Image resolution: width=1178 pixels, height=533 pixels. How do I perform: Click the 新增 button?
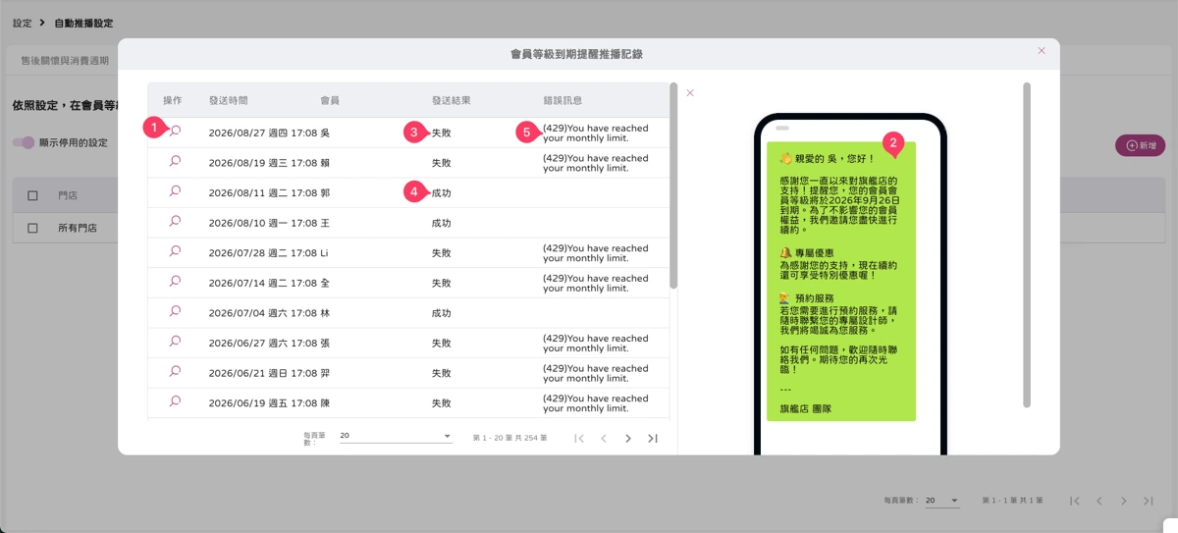pos(1140,145)
